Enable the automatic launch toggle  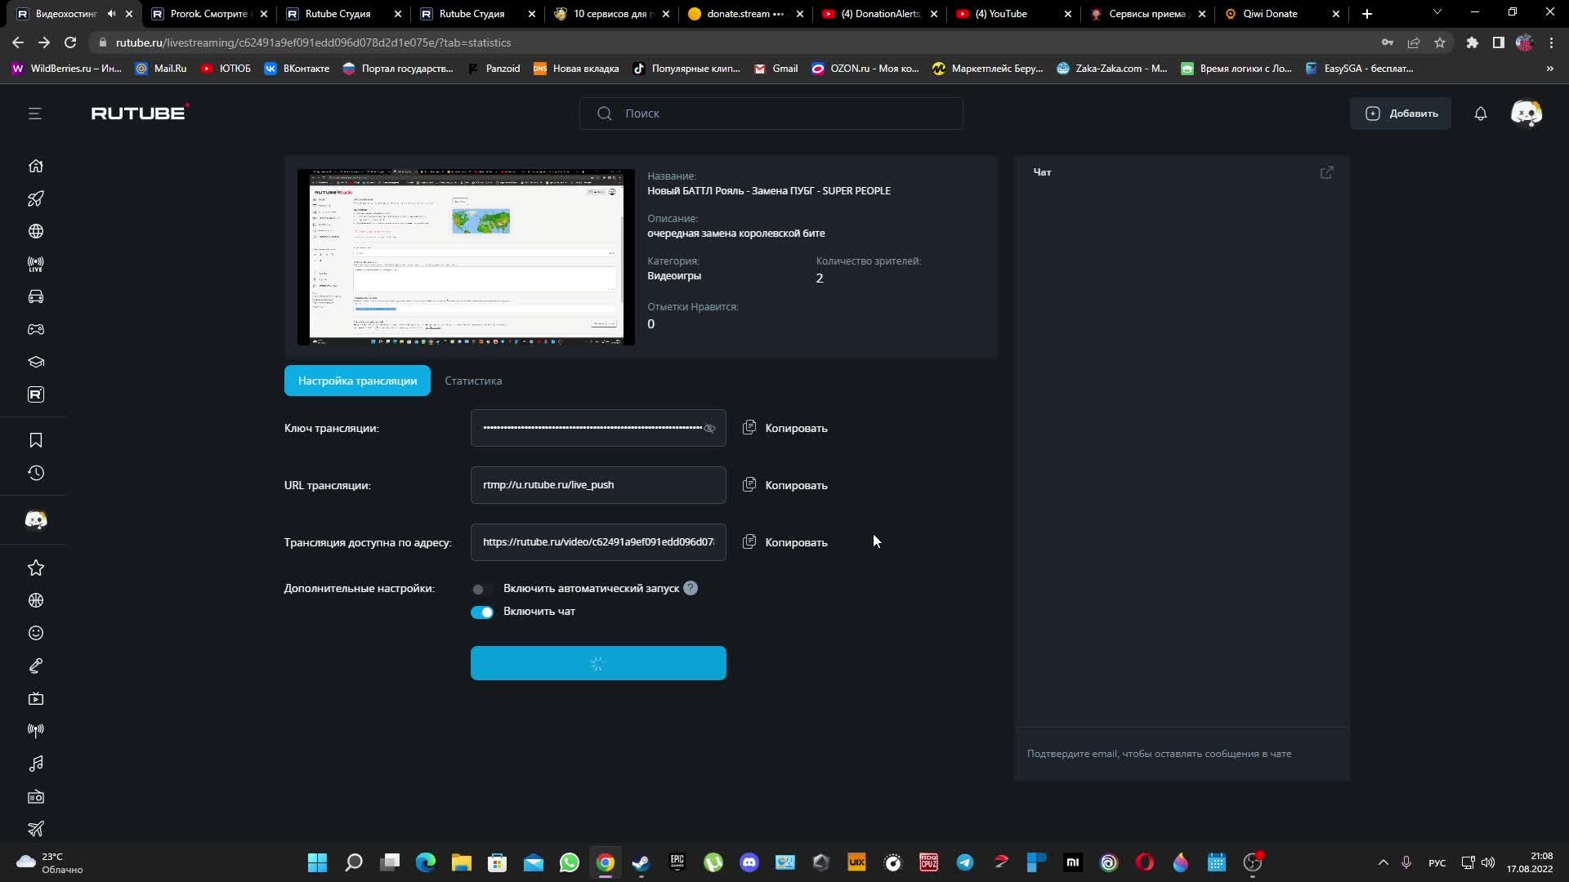pos(481,589)
